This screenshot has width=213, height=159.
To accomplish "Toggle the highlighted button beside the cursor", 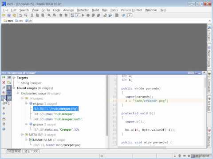I will click(4, 98).
